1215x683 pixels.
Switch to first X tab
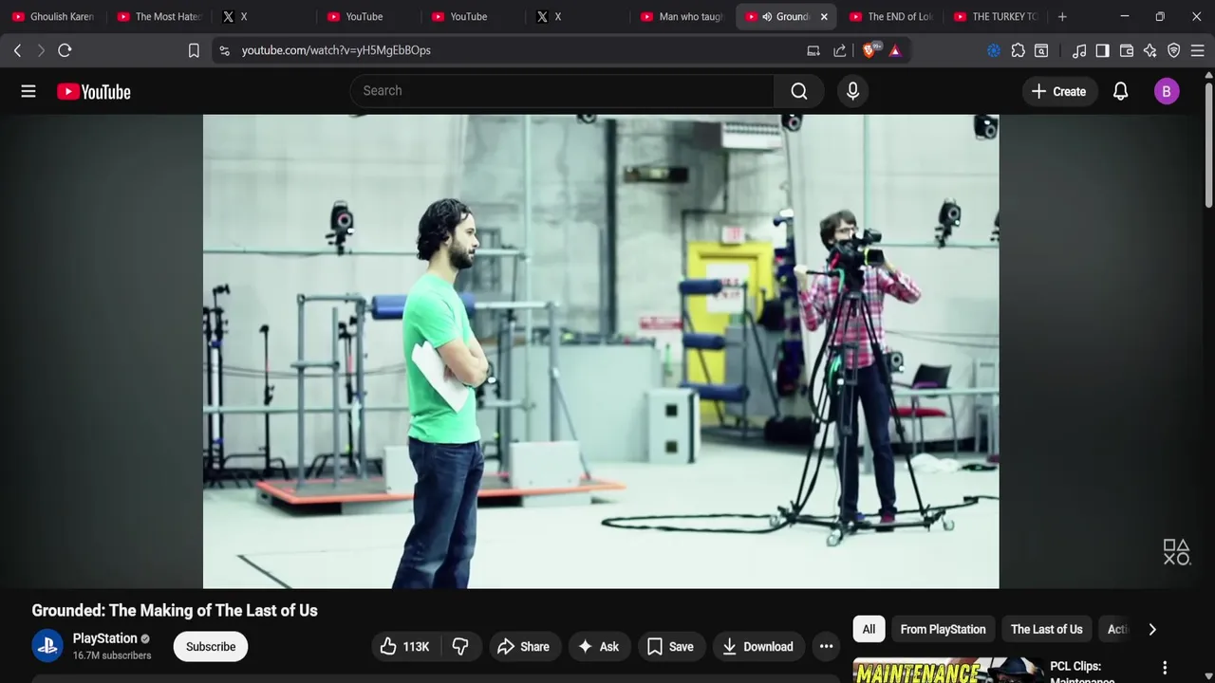click(263, 16)
